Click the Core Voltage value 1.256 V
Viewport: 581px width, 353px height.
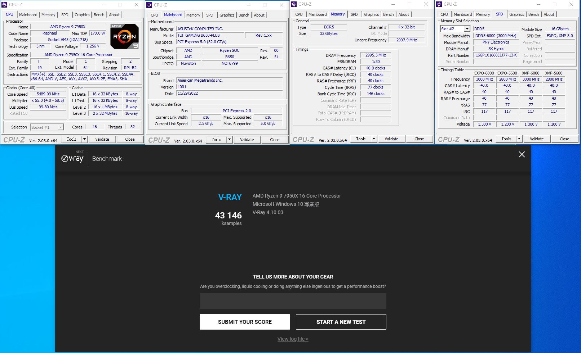pos(93,46)
